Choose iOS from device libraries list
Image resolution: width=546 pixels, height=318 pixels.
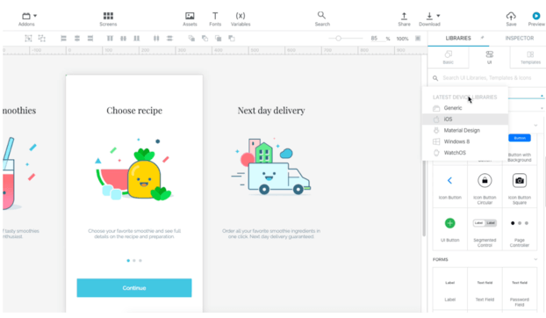pos(465,119)
